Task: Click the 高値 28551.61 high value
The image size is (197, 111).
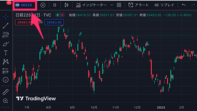Action: [x=103, y=15]
